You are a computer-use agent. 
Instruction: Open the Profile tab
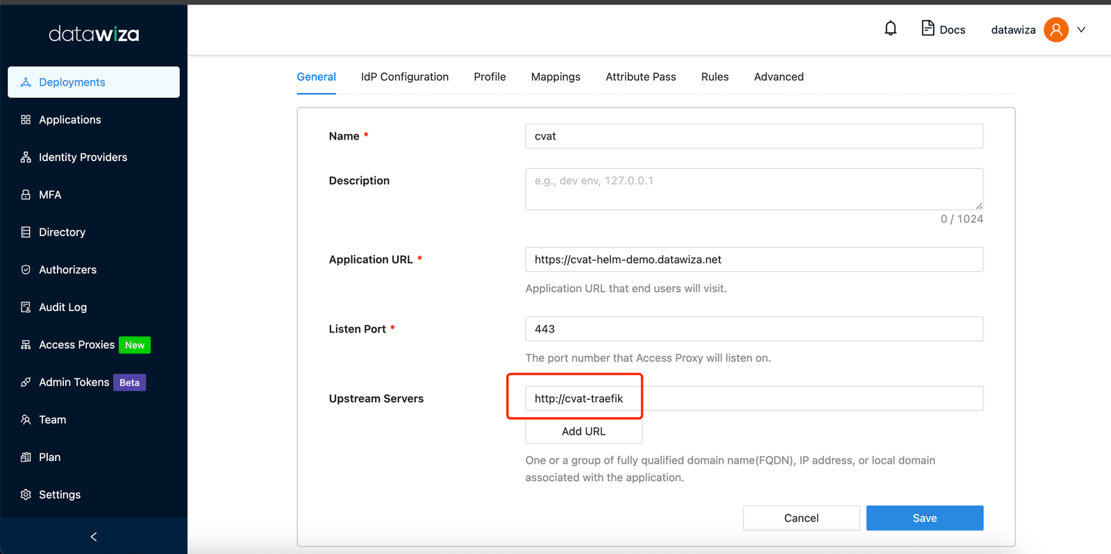tap(490, 76)
